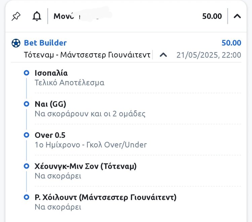This screenshot has width=252, height=222.
Task: Click the Bet Builder title link
Action: (45, 43)
